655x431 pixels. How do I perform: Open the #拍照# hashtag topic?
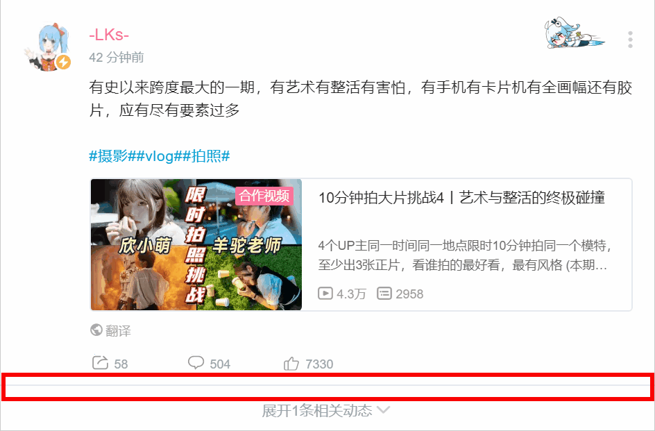206,156
